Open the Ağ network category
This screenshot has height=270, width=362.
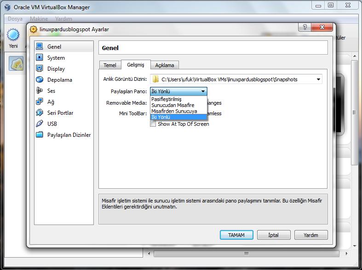64,102
